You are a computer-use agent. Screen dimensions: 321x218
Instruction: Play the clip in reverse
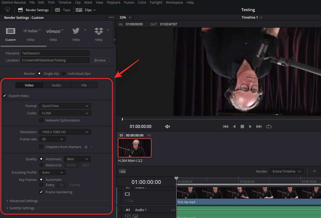coord(234,126)
